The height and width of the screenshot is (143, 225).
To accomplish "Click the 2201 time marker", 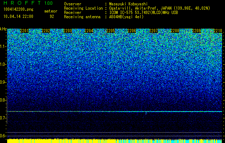I will pos(25,30).
